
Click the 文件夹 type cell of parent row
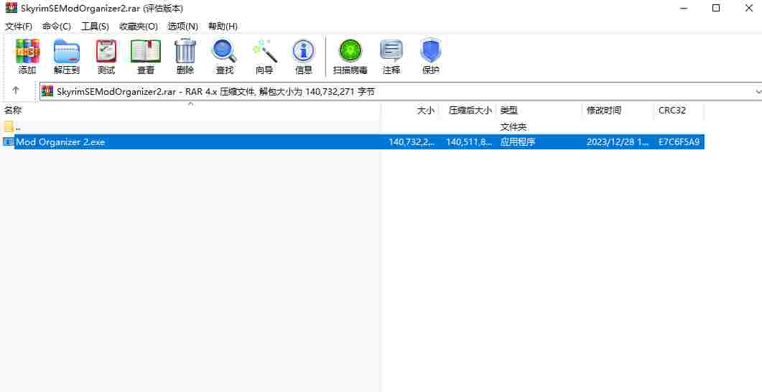tap(514, 127)
